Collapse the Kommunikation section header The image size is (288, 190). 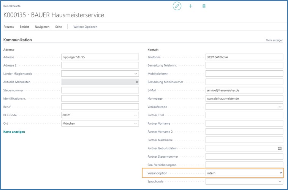click(x=17, y=40)
